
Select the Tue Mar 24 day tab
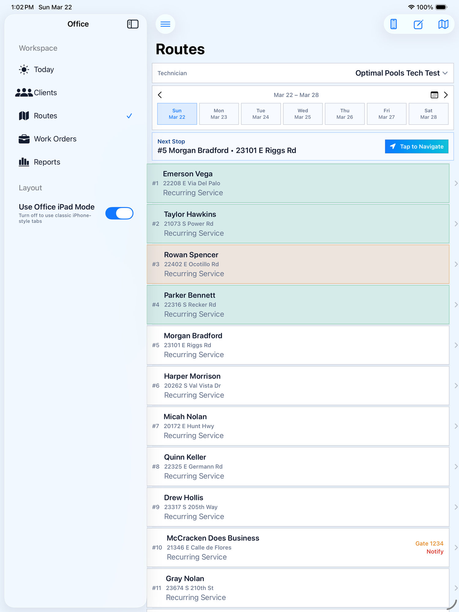coord(261,114)
